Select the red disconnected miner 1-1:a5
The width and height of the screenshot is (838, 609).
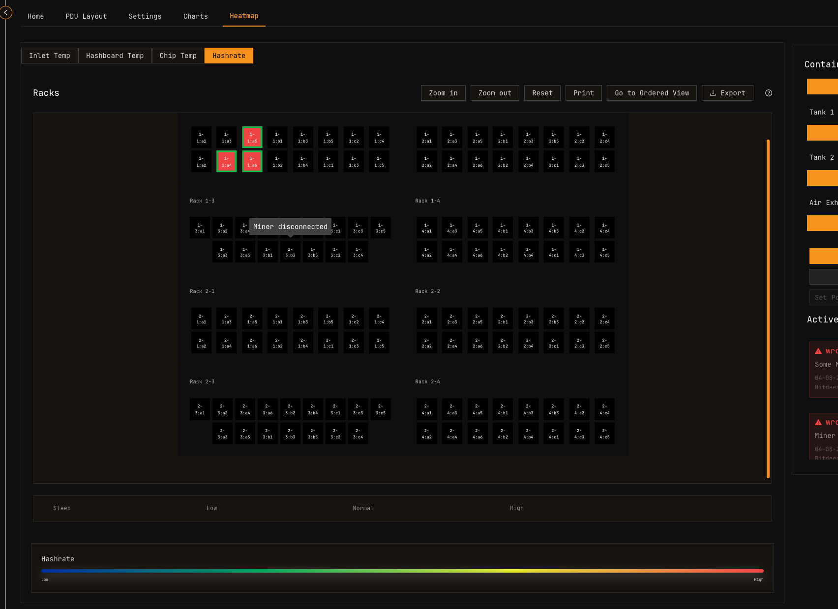tap(252, 137)
